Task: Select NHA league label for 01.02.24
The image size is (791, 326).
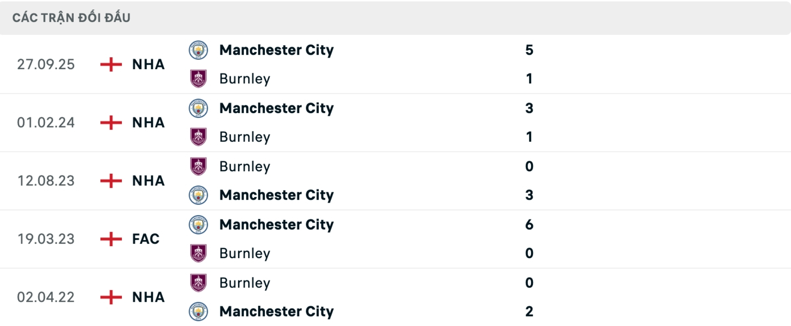Action: [148, 123]
